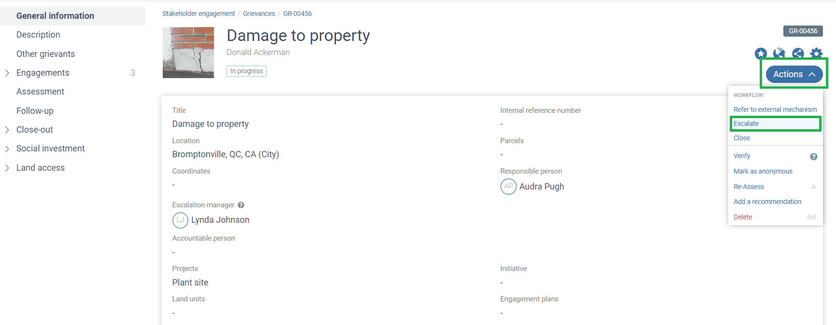This screenshot has width=836, height=325.
Task: Choose Delete in the Actions menu
Action: tap(743, 217)
